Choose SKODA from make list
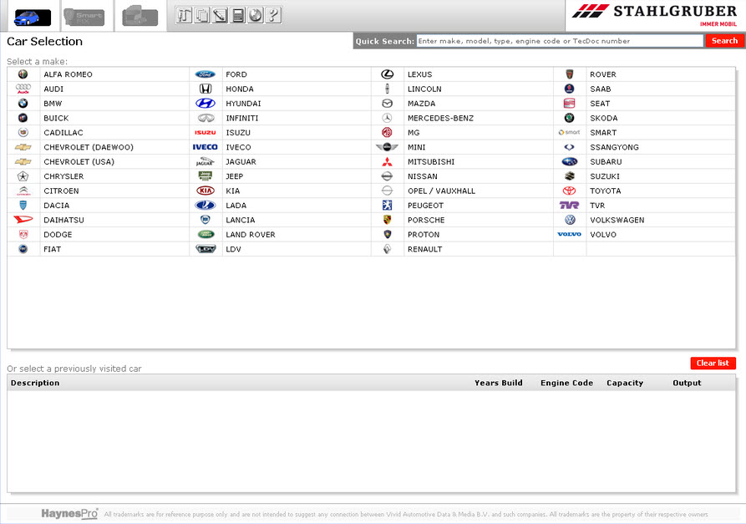This screenshot has height=524, width=746. coord(604,118)
